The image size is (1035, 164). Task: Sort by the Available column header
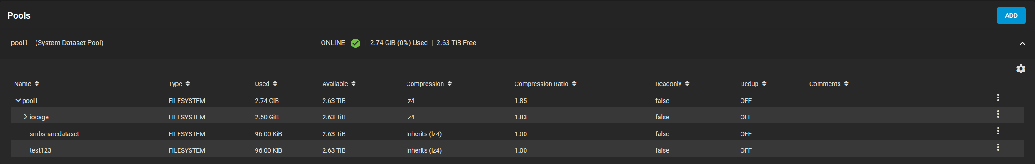pyautogui.click(x=339, y=84)
